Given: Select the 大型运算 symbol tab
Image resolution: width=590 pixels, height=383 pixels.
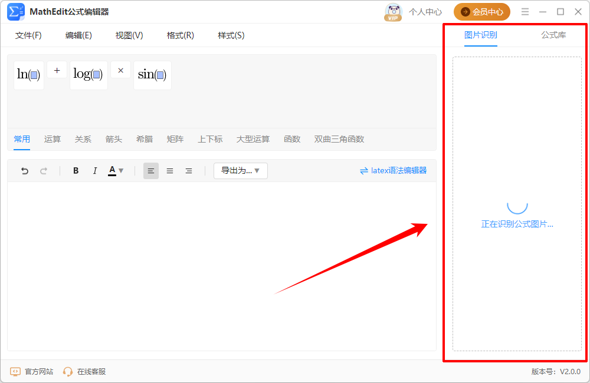Looking at the screenshot, I should pos(253,139).
